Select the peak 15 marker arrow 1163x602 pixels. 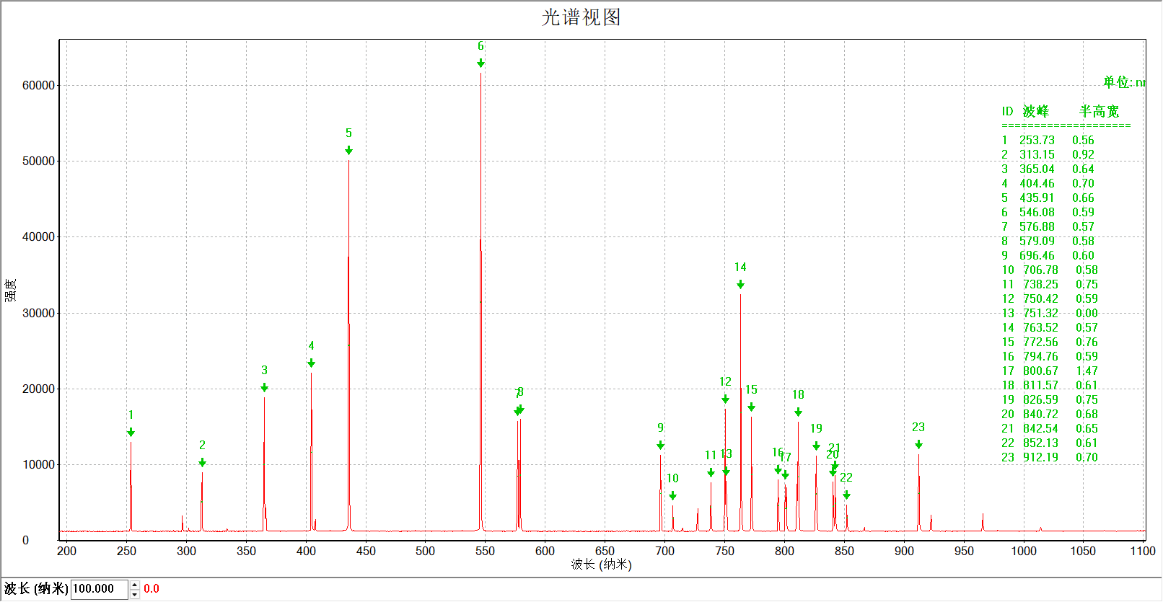751,407
